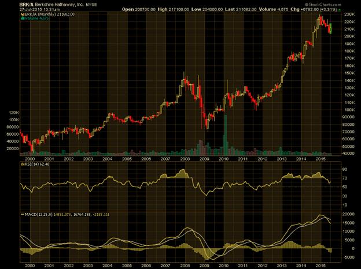Click the "MACD(12,26,9)" indicator label
361x269 pixels.
coord(39,215)
